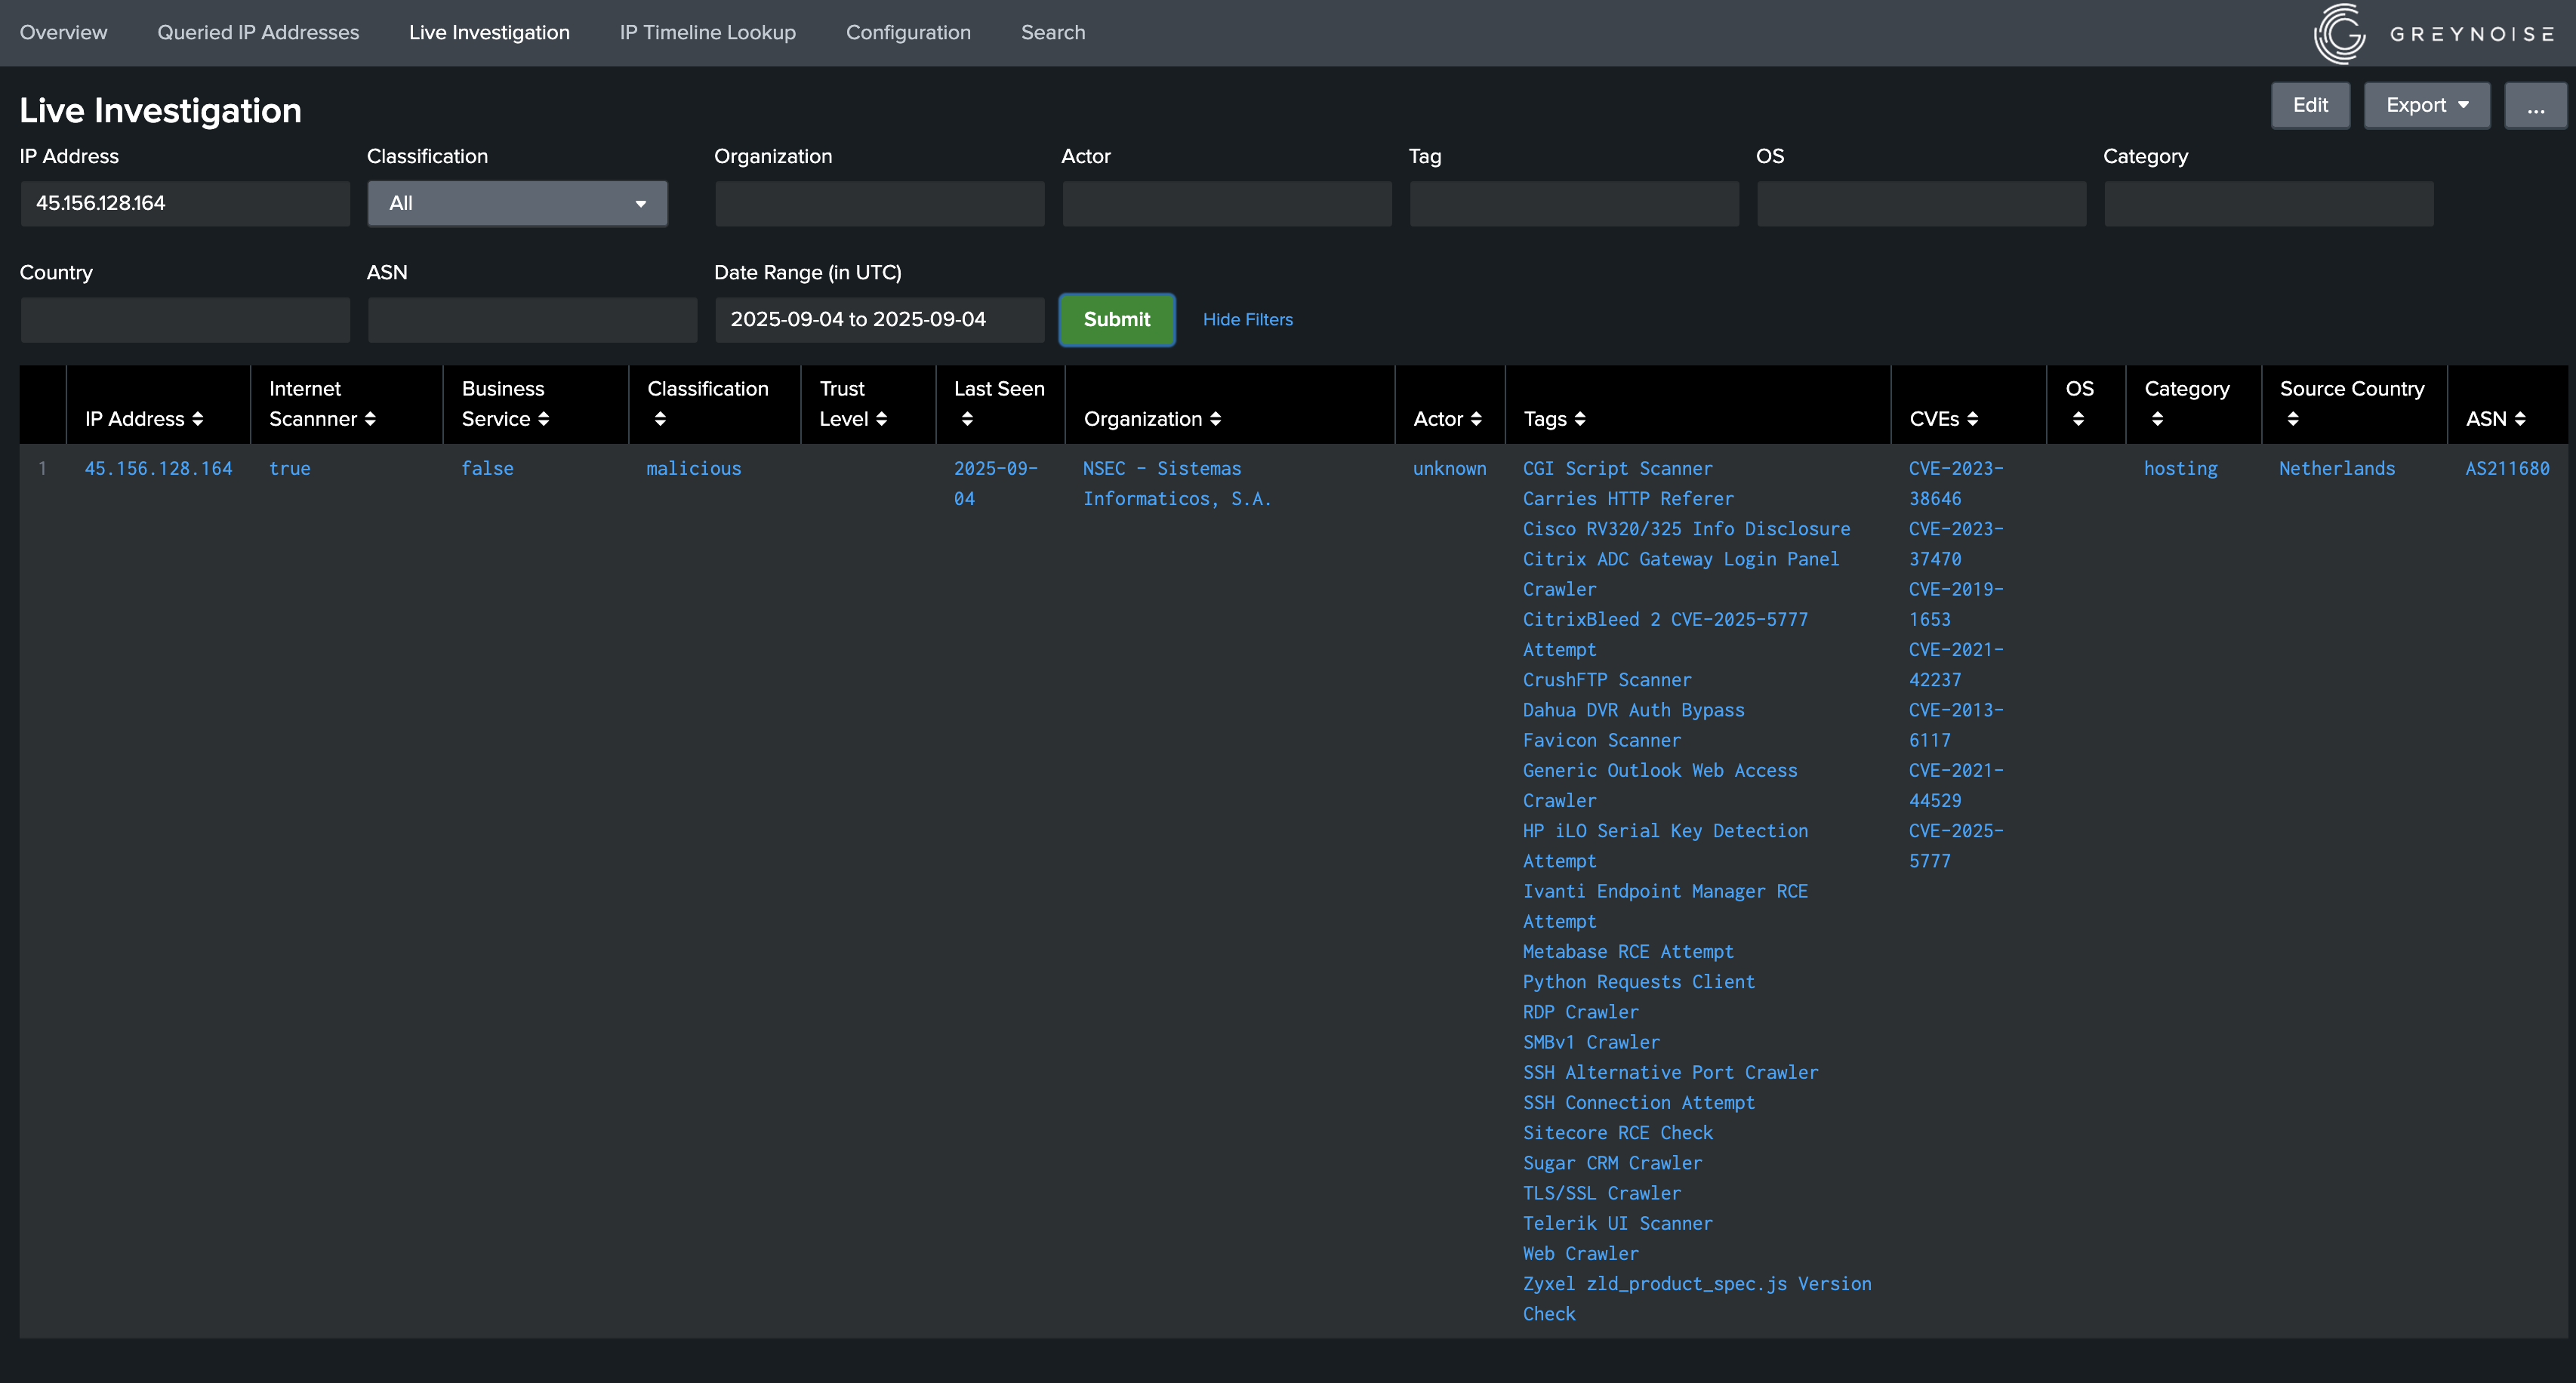Click Netherlands source country value
2576x1383 pixels.
(x=2337, y=468)
